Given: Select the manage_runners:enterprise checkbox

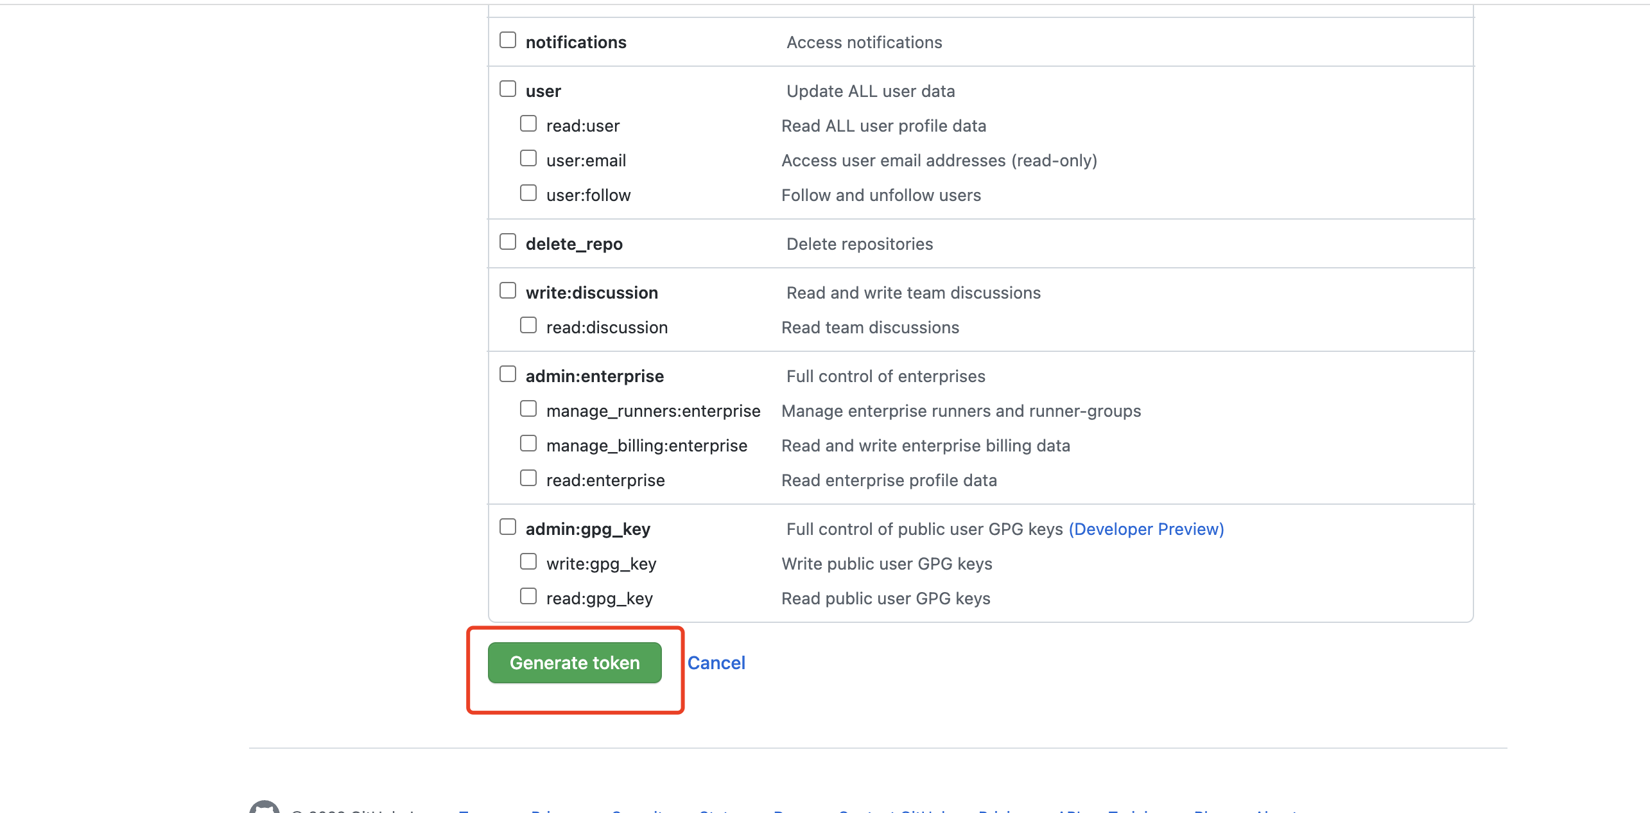Looking at the screenshot, I should 528,409.
